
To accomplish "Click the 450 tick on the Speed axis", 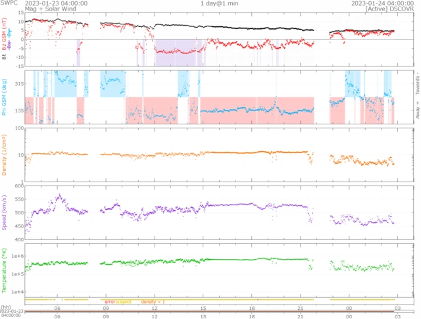I will point(20,226).
